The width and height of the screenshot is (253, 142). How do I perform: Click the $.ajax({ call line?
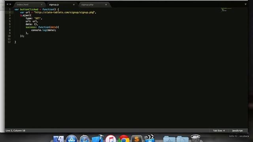[26, 15]
